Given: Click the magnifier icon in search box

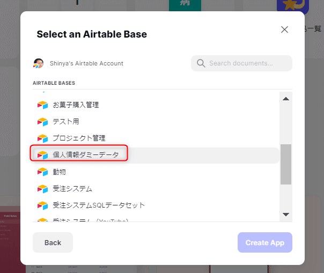Looking at the screenshot, I should 201,63.
